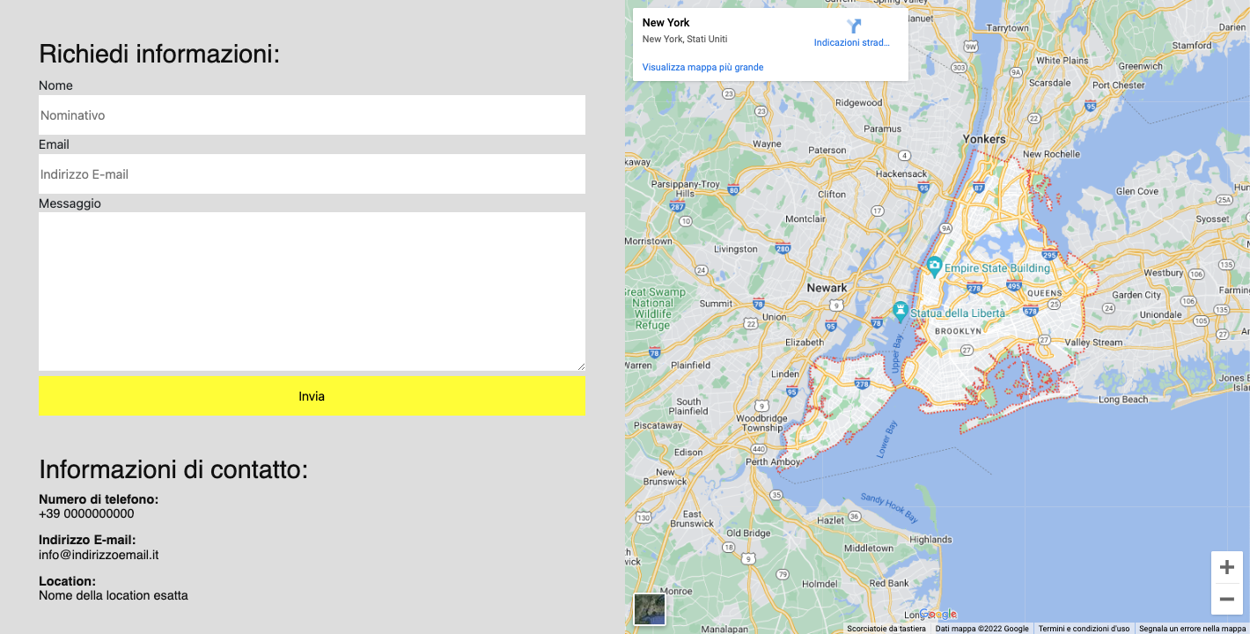The image size is (1250, 634).
Task: Click the Garden City map label
Action: 1136,295
